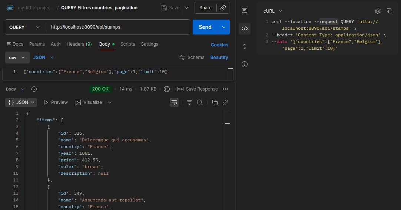Click the Save floppy disk icon
The image size is (401, 210).
[164, 8]
